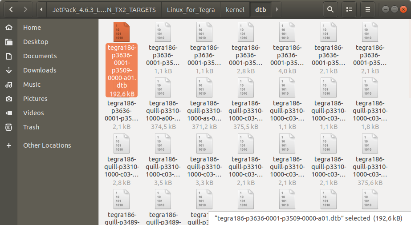Click the 375,6 kB size label
This screenshot has width=411, height=225.
(370, 183)
